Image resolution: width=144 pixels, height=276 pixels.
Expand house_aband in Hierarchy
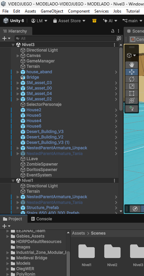coord(18,72)
